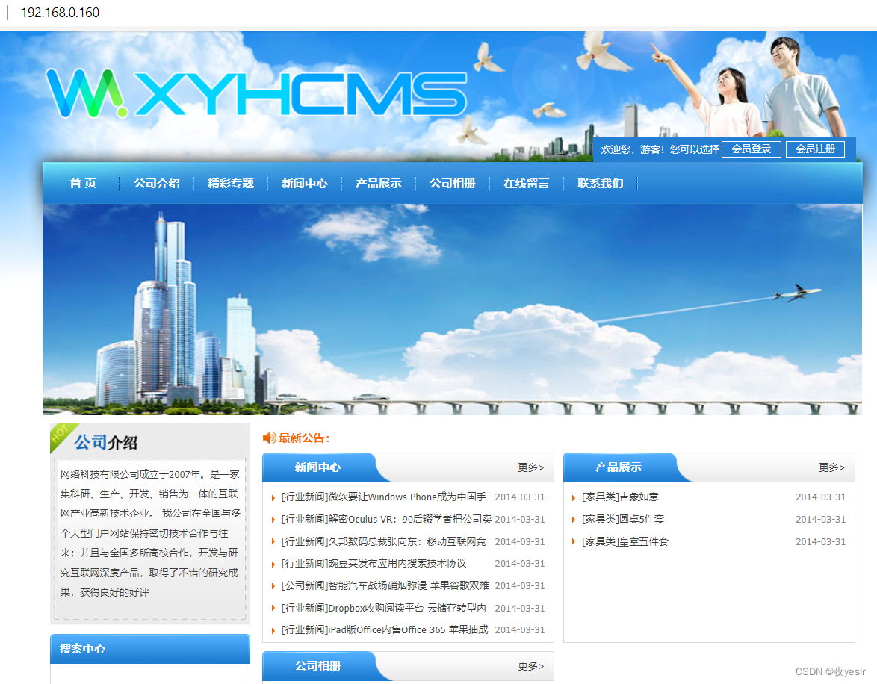877x684 pixels.
Task: Click the 会员登录 button
Action: point(751,149)
